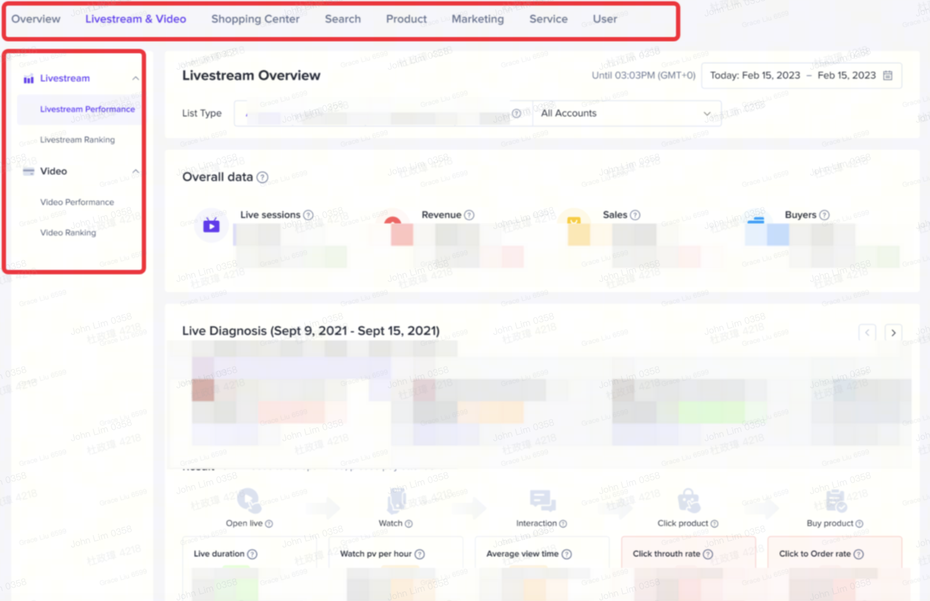The image size is (930, 601).
Task: Collapse the Livestream sidebar section
Action: 136,78
